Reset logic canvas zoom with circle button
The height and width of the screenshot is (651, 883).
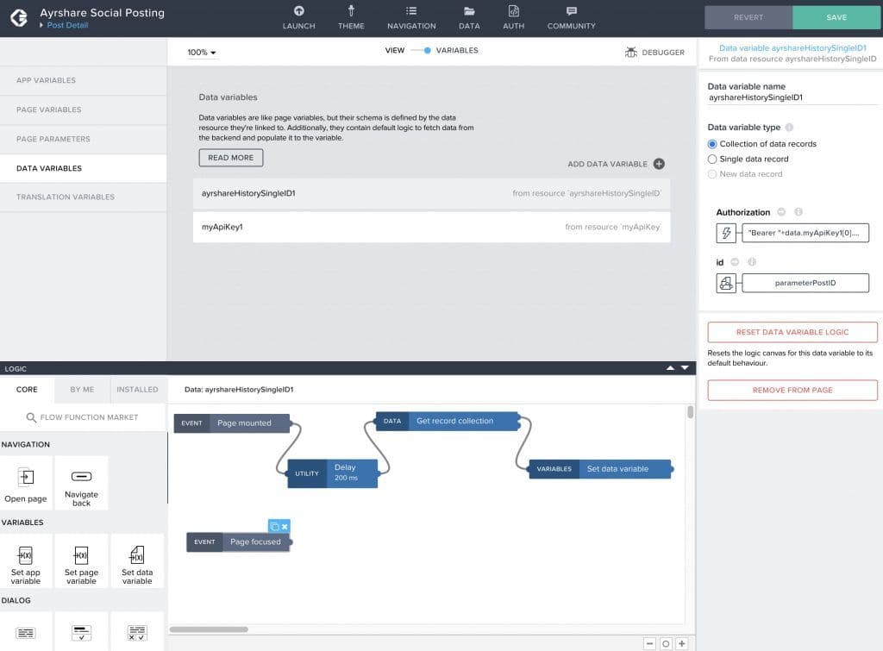[666, 643]
